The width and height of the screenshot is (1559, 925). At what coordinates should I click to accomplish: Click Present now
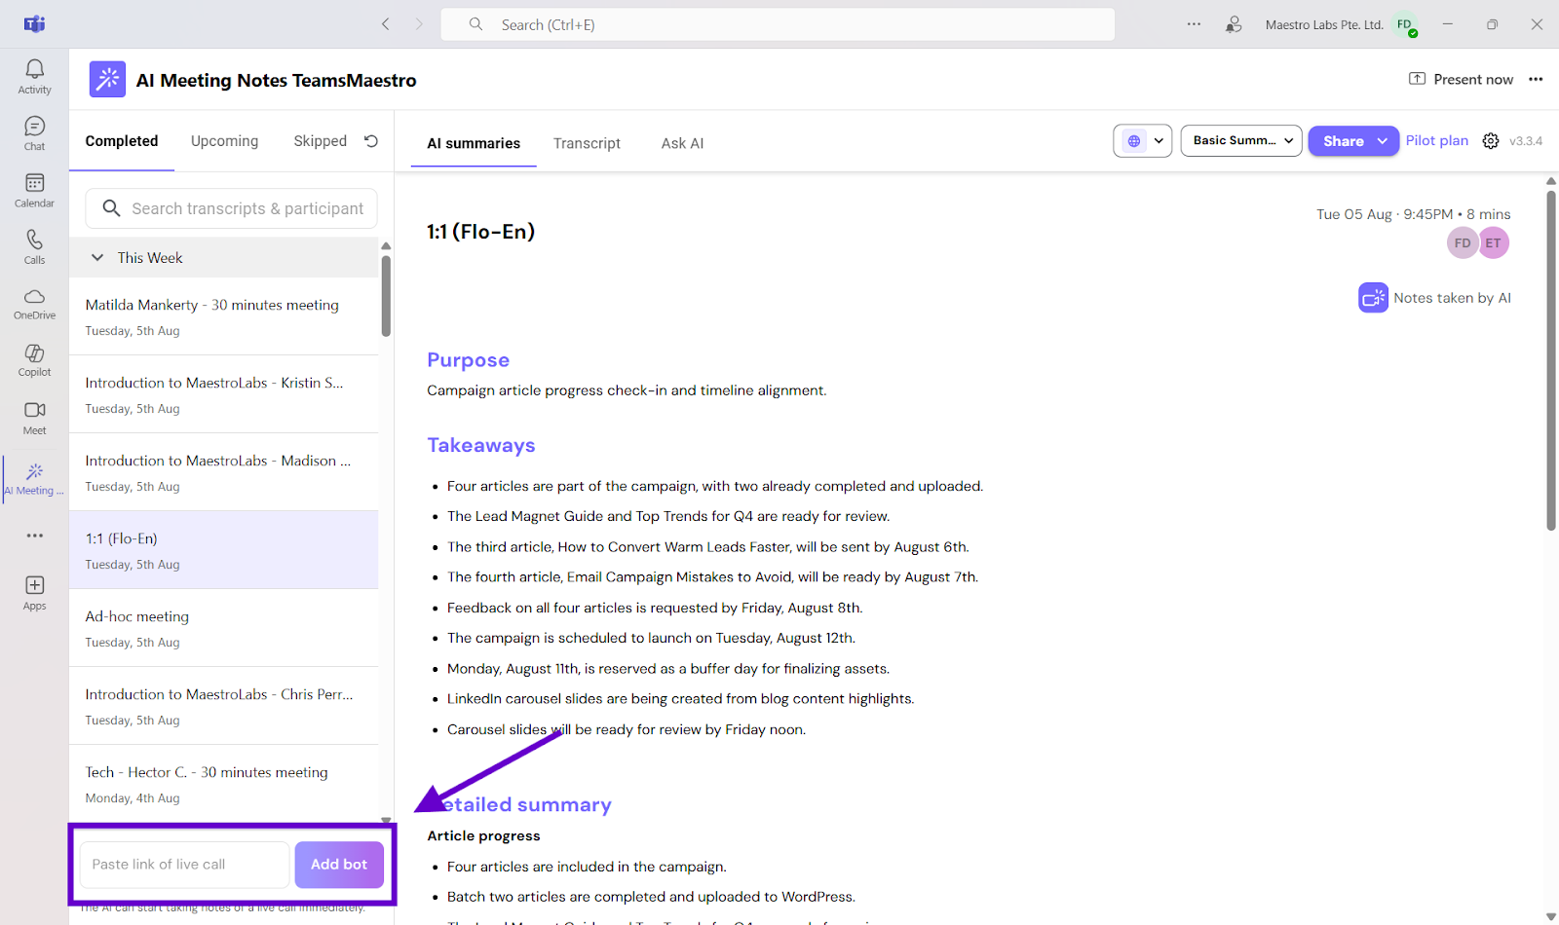pos(1461,80)
